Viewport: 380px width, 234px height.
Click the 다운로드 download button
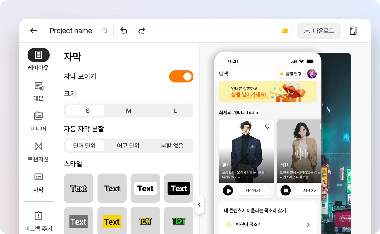(319, 31)
